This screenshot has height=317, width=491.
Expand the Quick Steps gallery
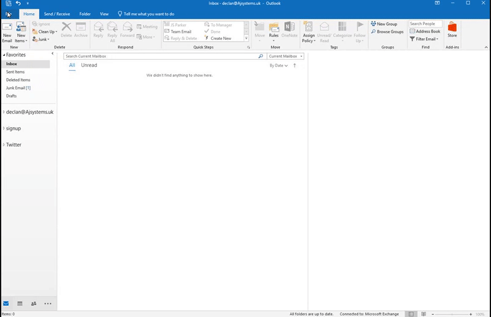[246, 38]
